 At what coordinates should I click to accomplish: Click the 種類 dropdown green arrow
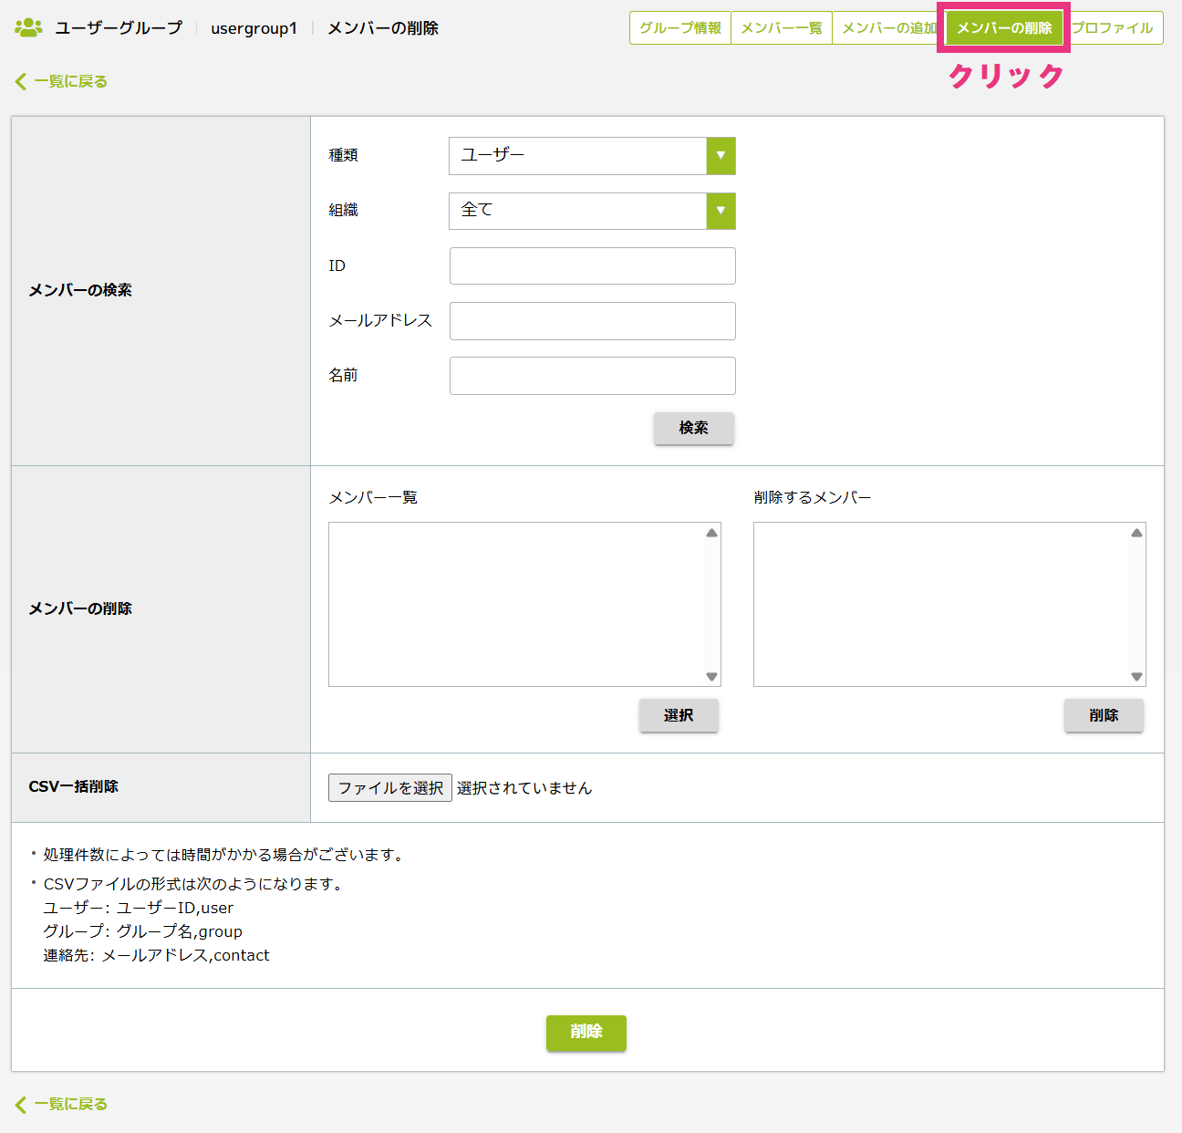721,156
